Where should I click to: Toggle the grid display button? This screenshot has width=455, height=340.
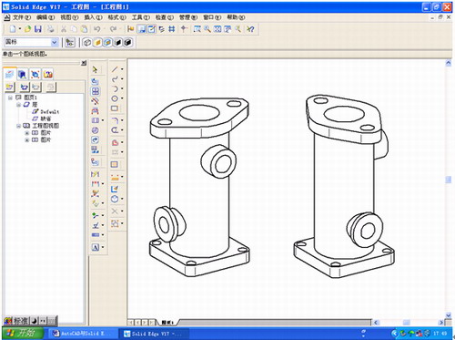point(172,29)
